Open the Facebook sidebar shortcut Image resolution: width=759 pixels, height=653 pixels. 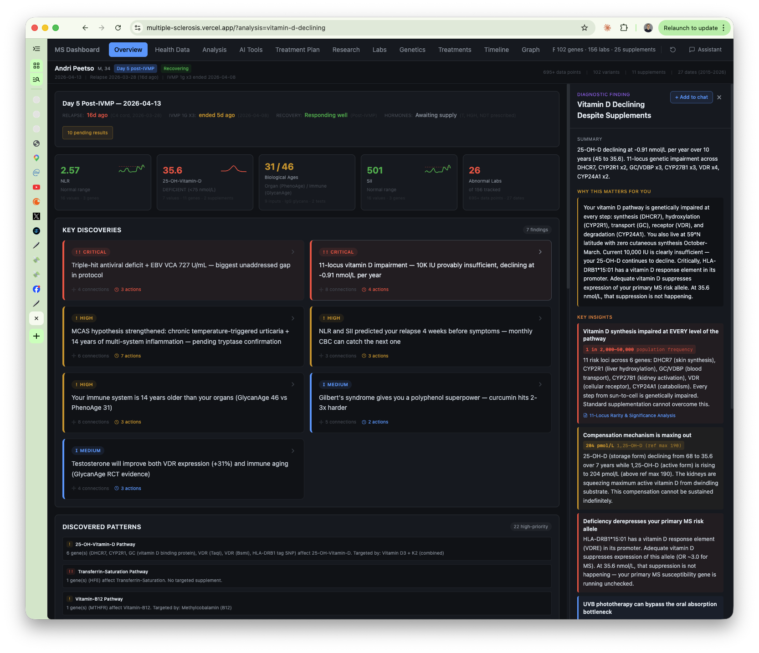pyautogui.click(x=36, y=289)
